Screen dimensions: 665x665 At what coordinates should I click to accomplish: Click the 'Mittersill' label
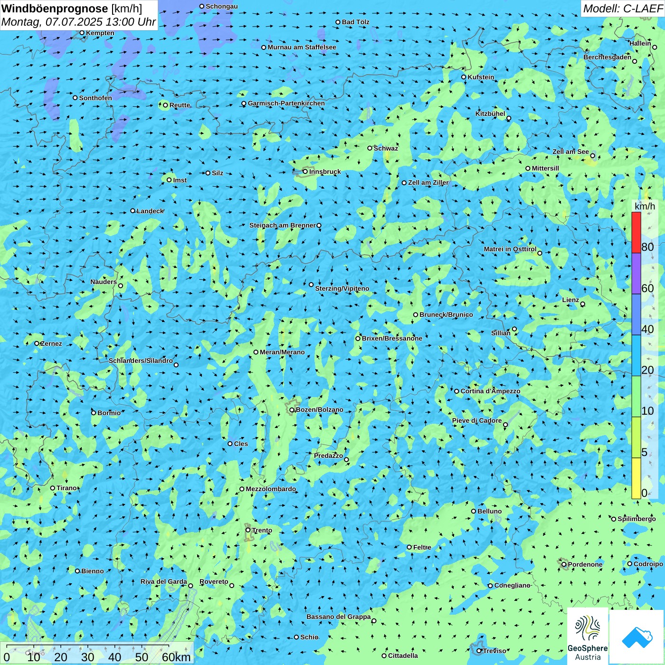pos(545,168)
